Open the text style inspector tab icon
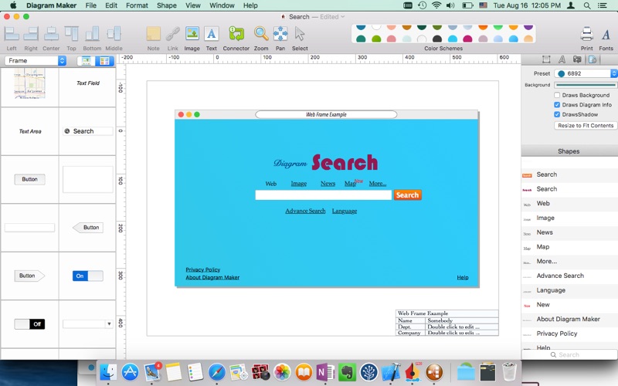618x386 pixels. click(562, 59)
